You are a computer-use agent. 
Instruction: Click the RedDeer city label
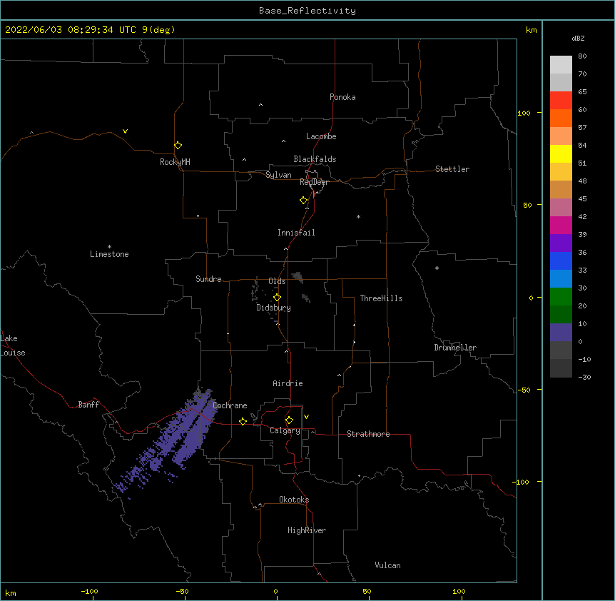[314, 182]
